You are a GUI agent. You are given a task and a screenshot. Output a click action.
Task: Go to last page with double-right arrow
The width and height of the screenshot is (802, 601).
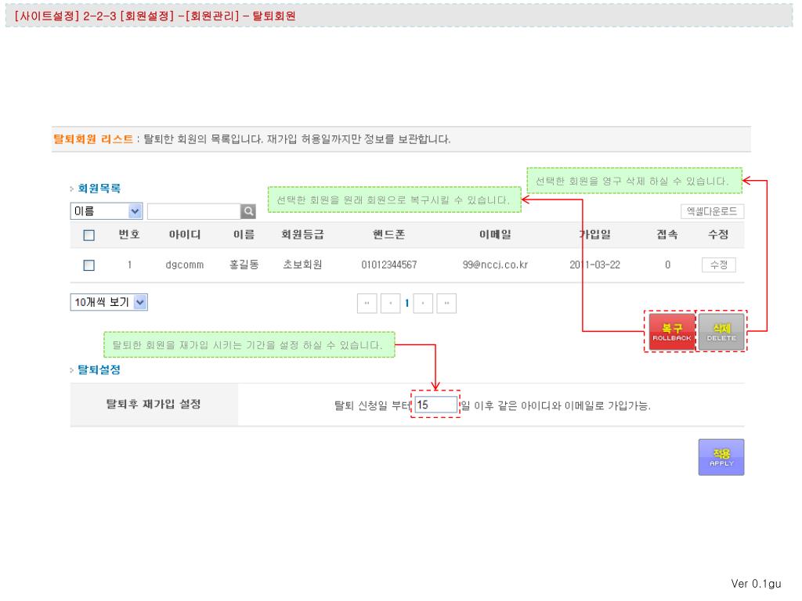(446, 303)
